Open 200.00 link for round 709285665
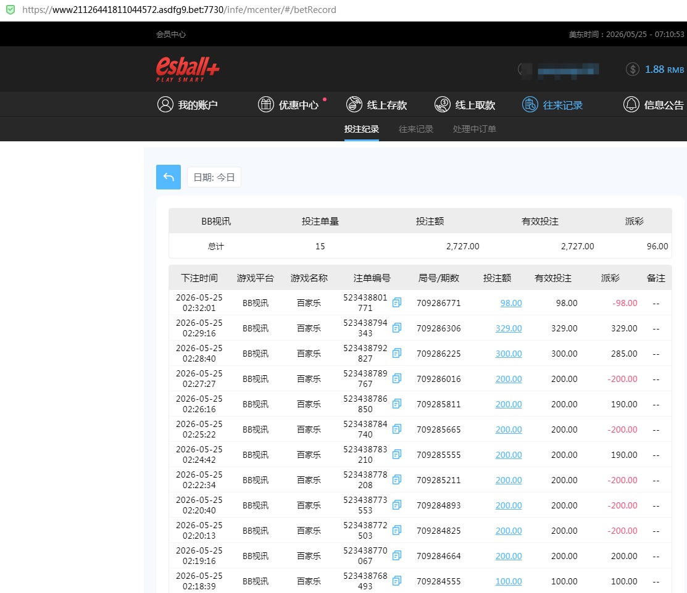Screen dimensions: 687x593 click(x=508, y=430)
